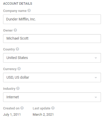Expand the Country dropdown arrow
The image size is (103, 119).
tap(96, 58)
